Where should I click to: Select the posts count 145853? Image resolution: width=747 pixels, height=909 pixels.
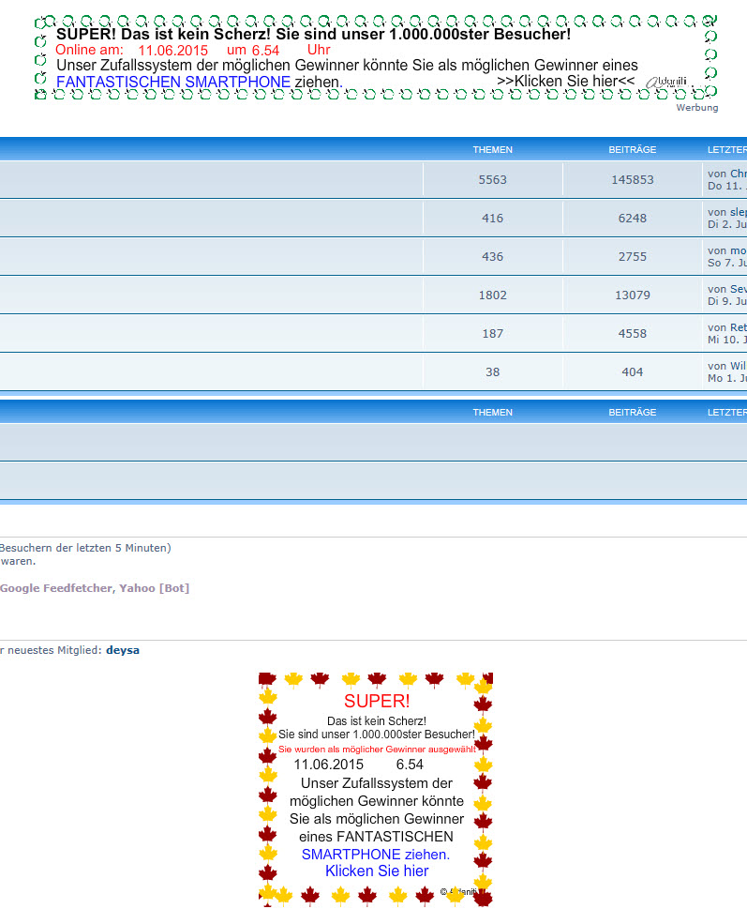click(633, 180)
